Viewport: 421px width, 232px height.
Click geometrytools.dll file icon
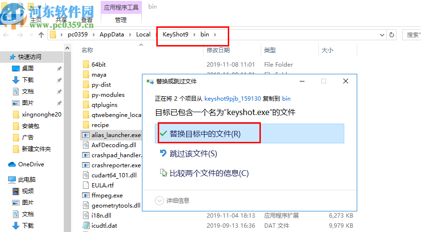click(86, 206)
